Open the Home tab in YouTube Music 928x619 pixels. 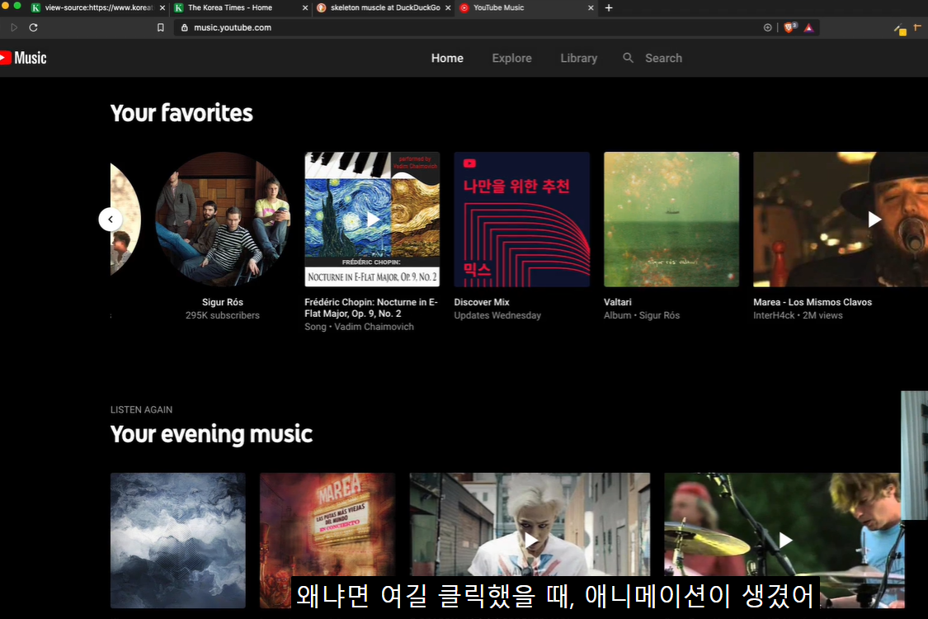[x=447, y=58]
